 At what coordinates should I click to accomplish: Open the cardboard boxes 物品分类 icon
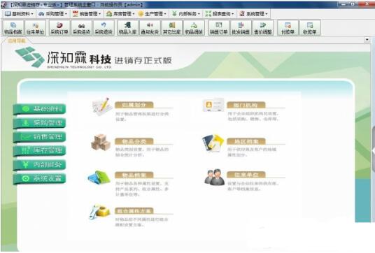point(101,143)
